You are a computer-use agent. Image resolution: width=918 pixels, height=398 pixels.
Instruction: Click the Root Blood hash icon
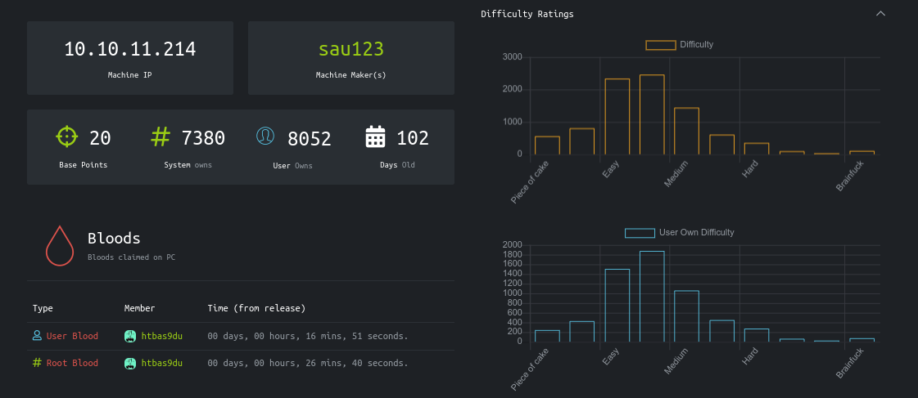coord(37,363)
